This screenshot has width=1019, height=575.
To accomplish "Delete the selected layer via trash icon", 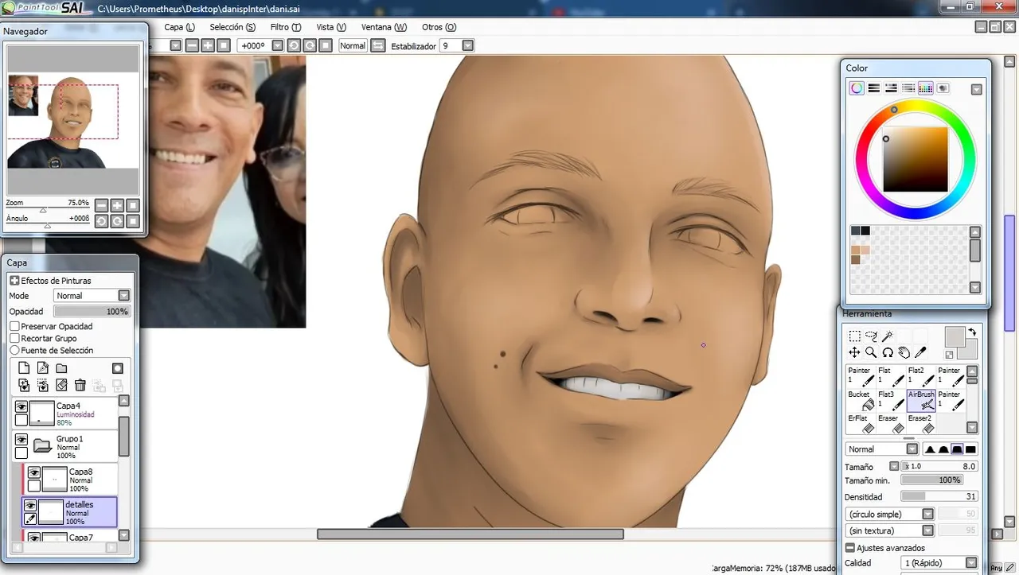I will (80, 385).
